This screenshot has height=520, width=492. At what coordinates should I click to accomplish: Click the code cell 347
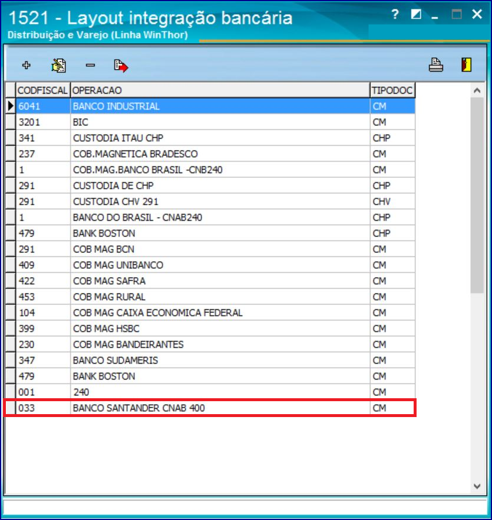[43, 361]
